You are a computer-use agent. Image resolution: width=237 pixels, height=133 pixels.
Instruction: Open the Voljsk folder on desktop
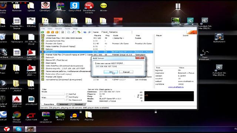(x=31, y=85)
